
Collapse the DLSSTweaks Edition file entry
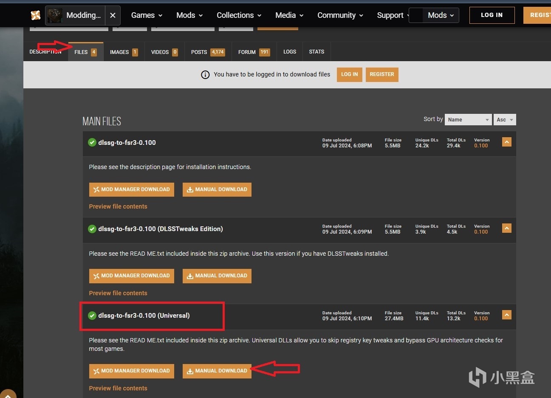point(506,228)
